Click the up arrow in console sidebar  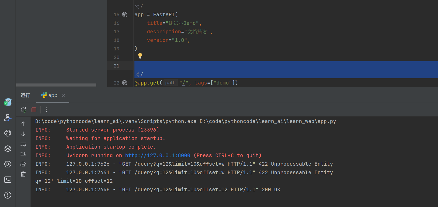point(23,124)
